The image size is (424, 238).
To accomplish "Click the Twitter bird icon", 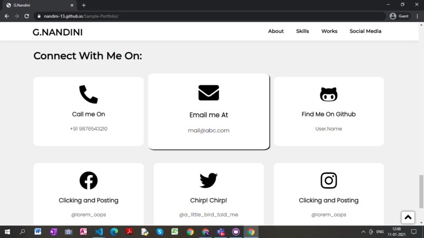I will pyautogui.click(x=208, y=180).
